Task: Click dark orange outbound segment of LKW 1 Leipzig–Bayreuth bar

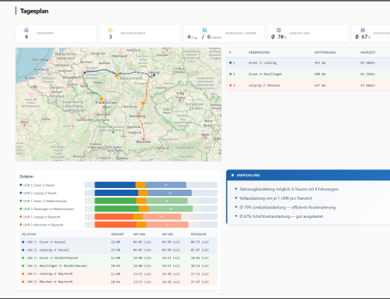Action: pos(114,216)
